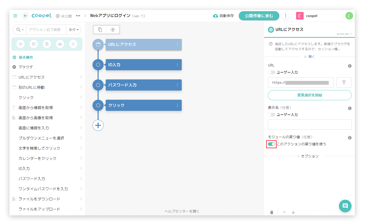Select the cloud category icon
Viewport: 365px width, 223px height.
pos(60,44)
